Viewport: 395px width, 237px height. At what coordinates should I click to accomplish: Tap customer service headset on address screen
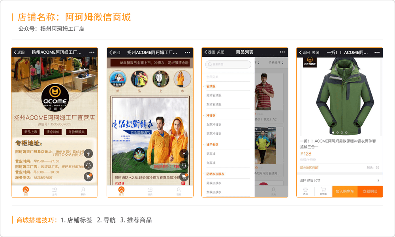point(88,165)
